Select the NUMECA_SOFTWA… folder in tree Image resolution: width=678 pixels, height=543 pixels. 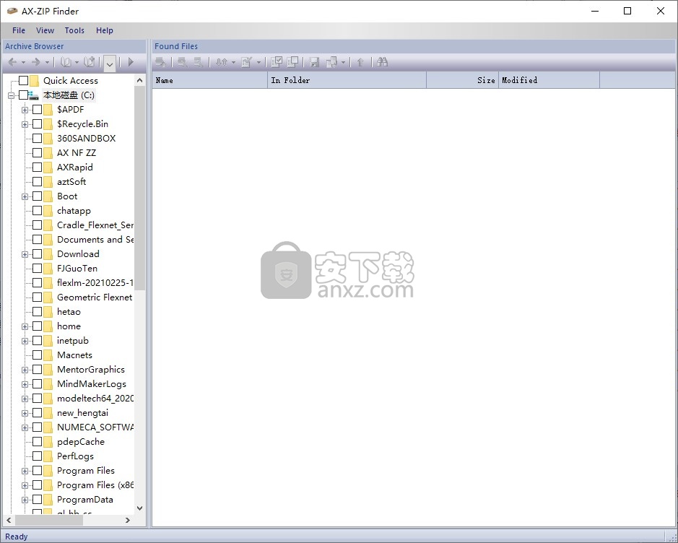[x=95, y=427]
